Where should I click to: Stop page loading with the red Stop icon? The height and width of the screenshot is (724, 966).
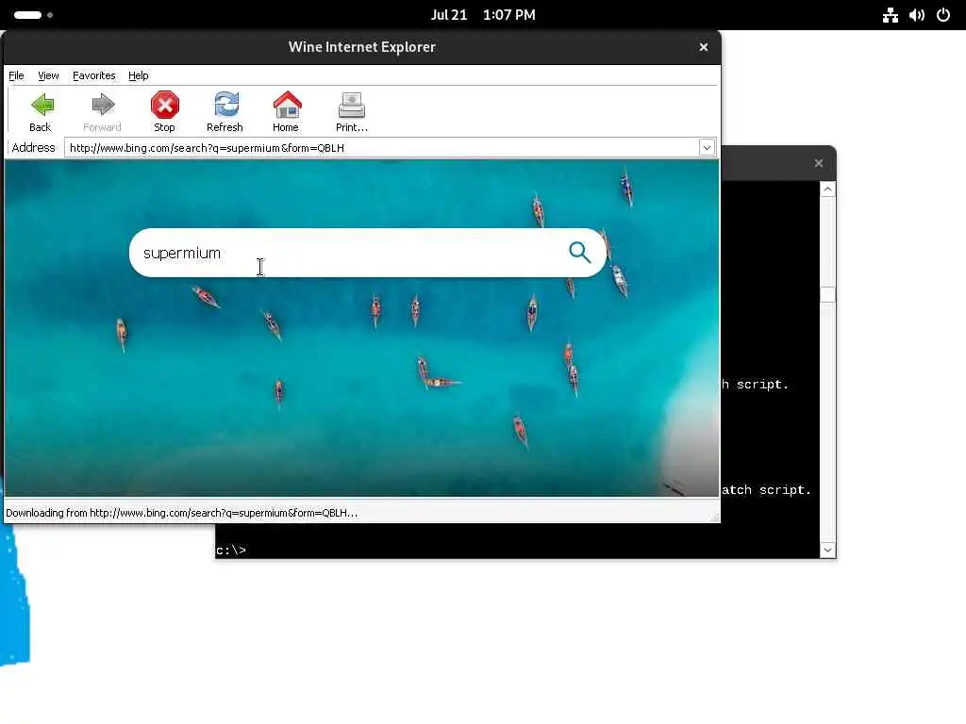tap(164, 112)
